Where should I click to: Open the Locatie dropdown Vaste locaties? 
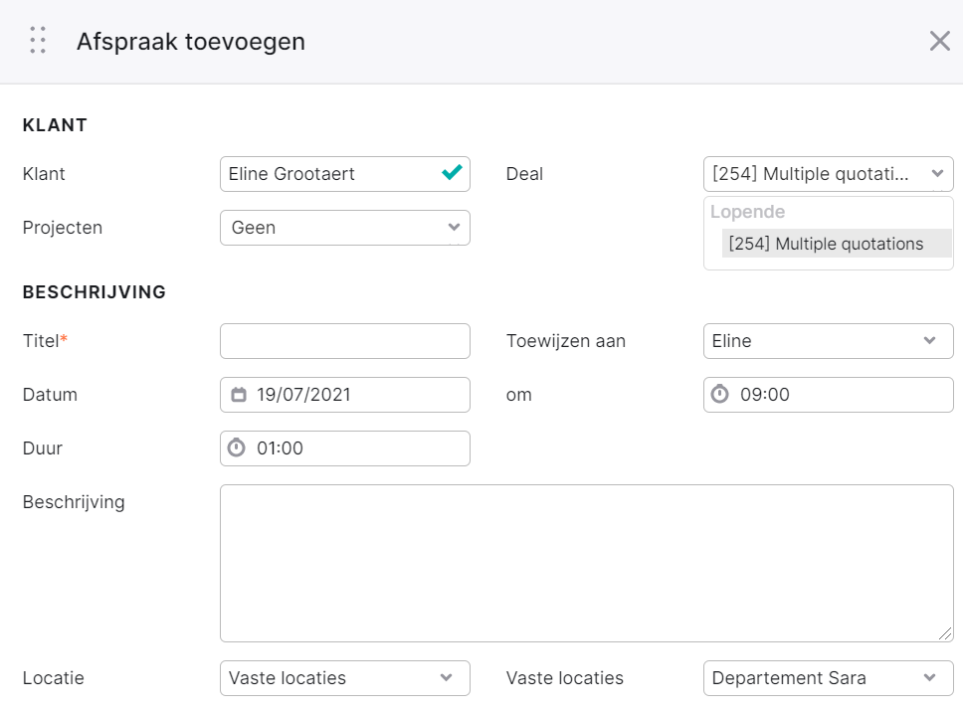tap(345, 678)
